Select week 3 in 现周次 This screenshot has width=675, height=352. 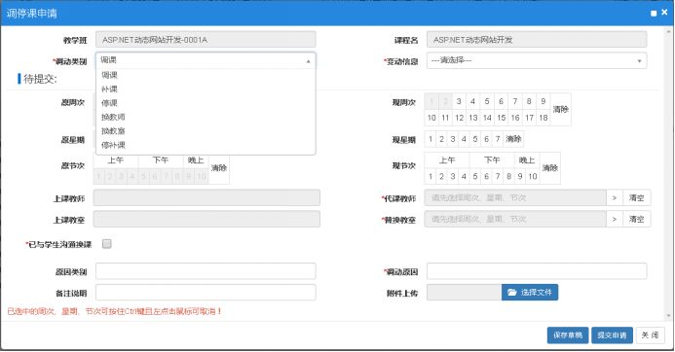click(x=459, y=101)
